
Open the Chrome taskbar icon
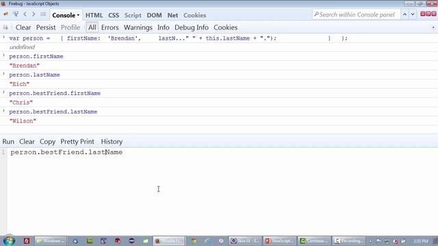(x=194, y=241)
